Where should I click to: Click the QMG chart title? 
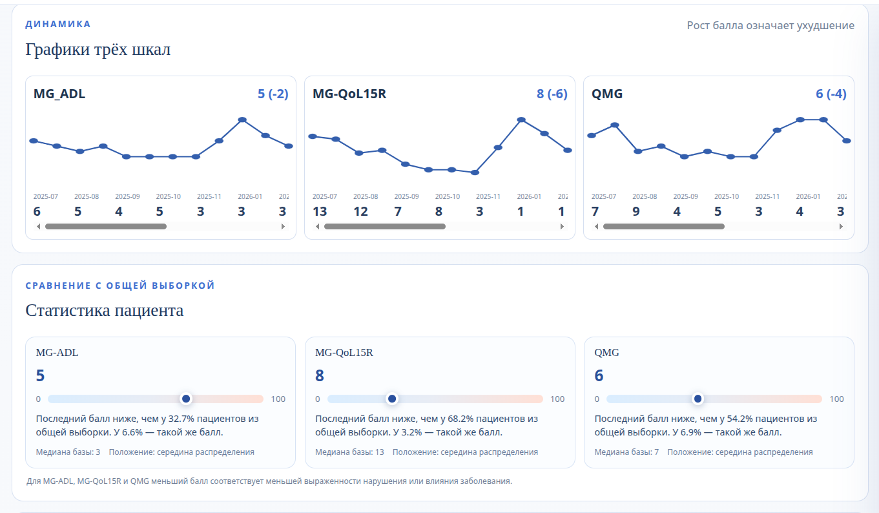[x=607, y=94]
